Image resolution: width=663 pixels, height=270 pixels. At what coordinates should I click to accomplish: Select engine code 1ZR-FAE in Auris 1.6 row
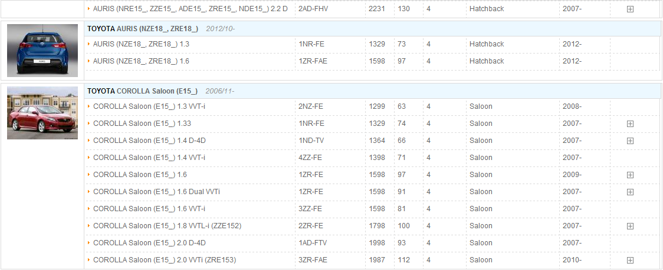coord(313,61)
